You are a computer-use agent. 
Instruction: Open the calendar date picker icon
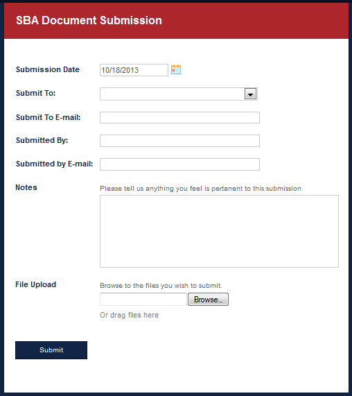[176, 69]
